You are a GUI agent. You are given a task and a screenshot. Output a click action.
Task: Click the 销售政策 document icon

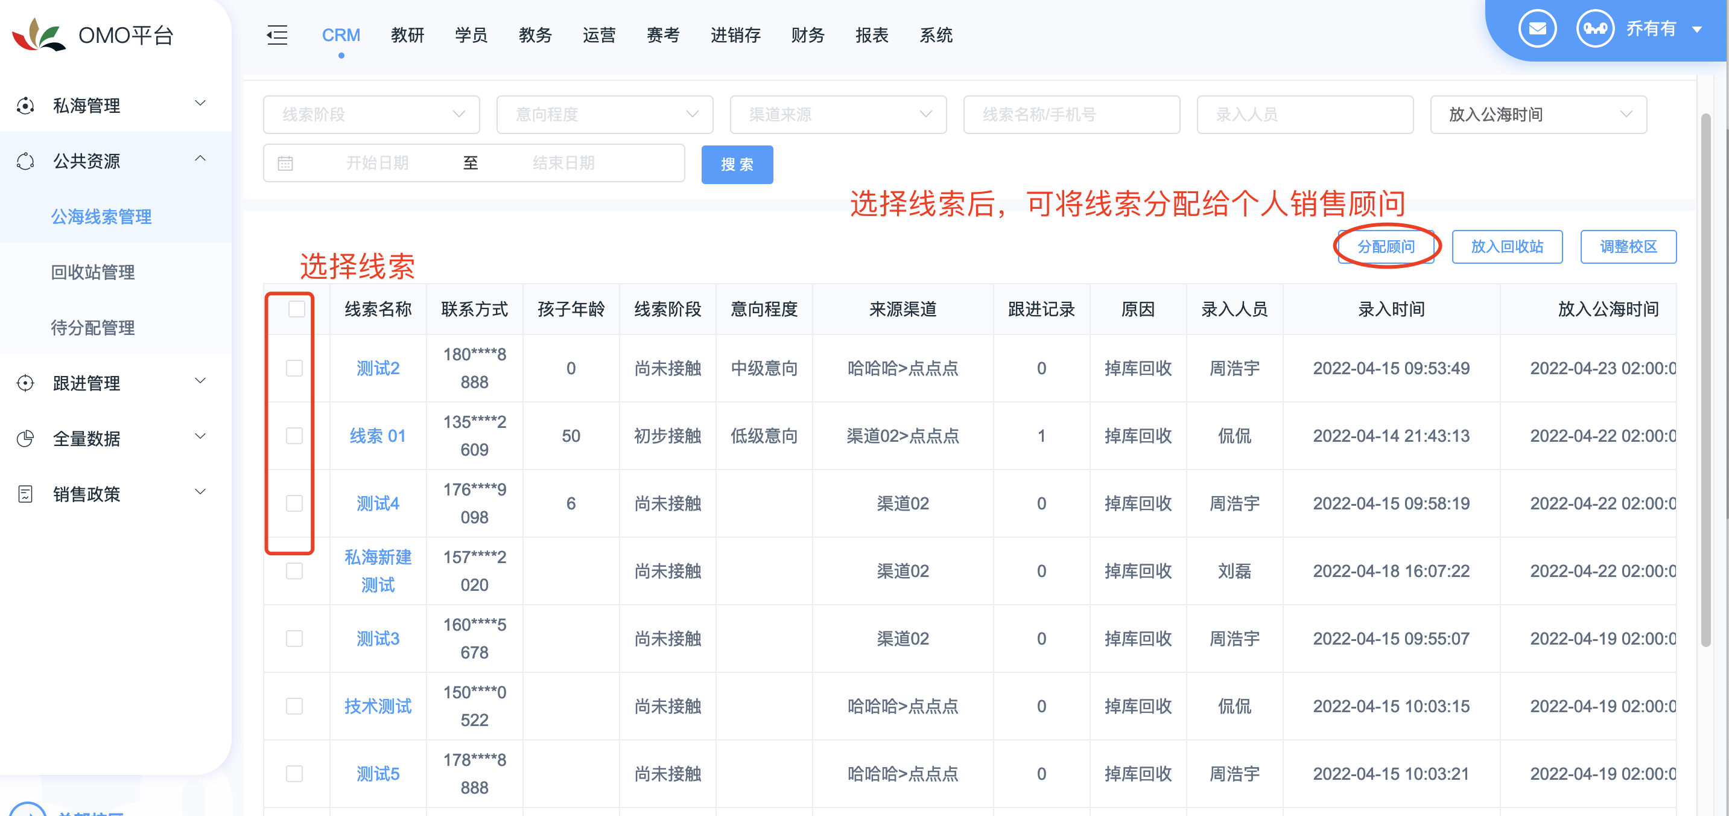tap(25, 494)
